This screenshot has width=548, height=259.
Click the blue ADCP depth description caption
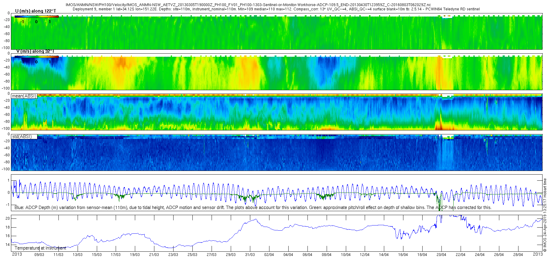pyautogui.click(x=253, y=208)
